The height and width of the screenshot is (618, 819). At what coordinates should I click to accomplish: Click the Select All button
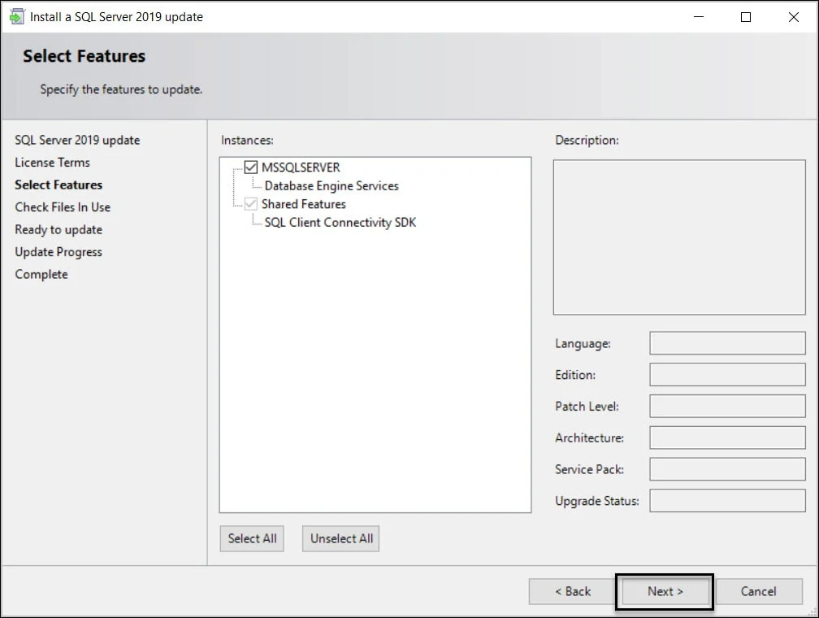point(252,538)
